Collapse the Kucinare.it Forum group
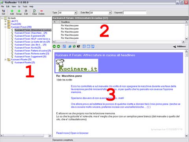The height and width of the screenshot is (142, 189). pos(6,27)
